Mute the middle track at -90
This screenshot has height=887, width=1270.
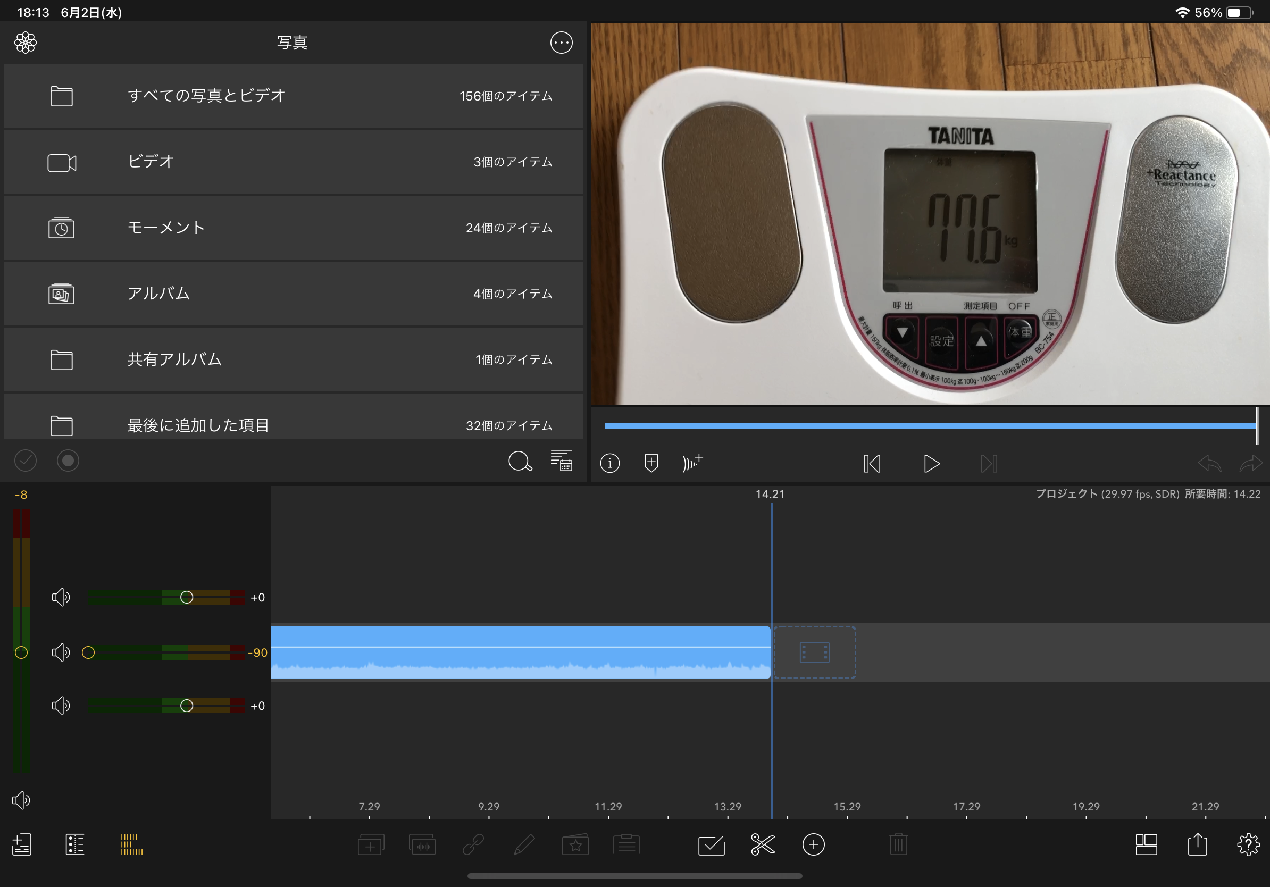[x=61, y=652]
